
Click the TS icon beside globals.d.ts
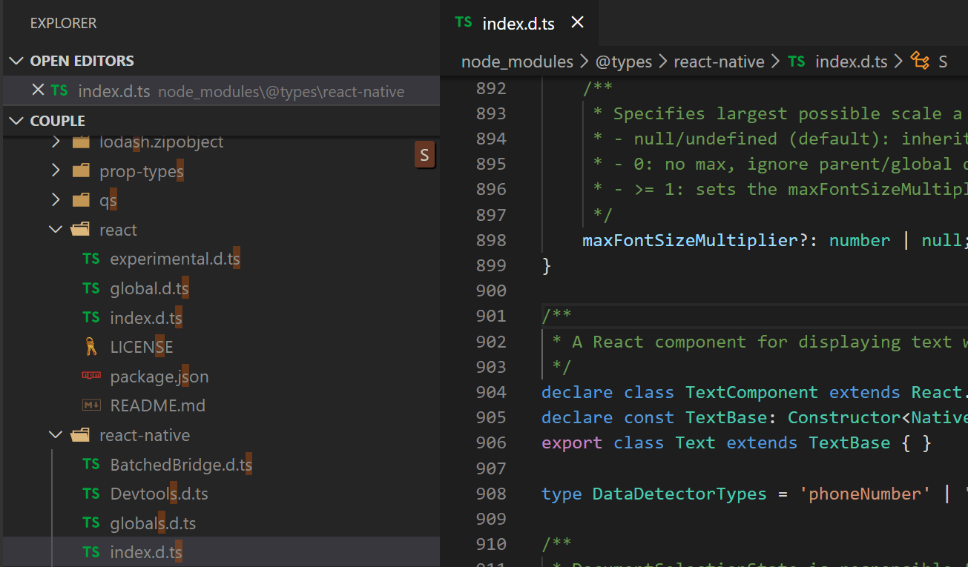pos(91,523)
